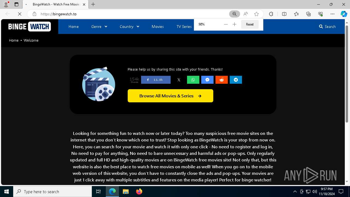This screenshot has height=197, width=350.
Task: Expand the Country dropdown menu
Action: pos(130,27)
